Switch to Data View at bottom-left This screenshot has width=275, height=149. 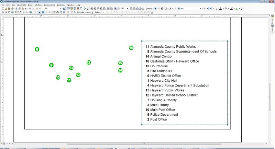(x=1, y=144)
